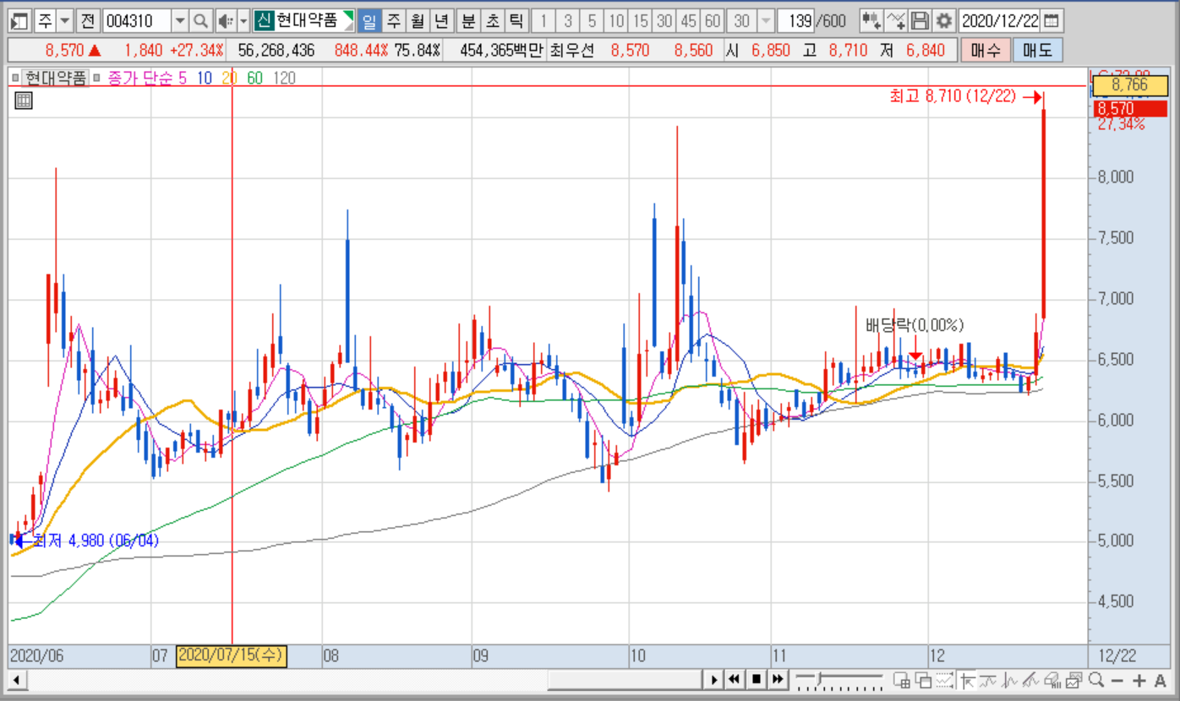Select the 10 interval button
This screenshot has width=1180, height=701.
click(617, 21)
